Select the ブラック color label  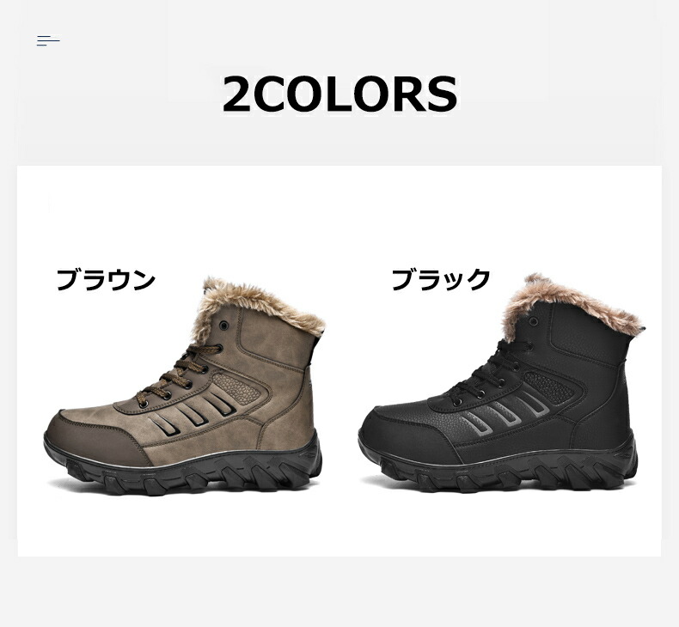(x=441, y=279)
